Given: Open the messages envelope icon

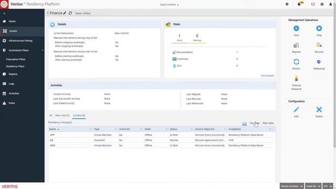Looking at the screenshot, I should (x=313, y=4).
